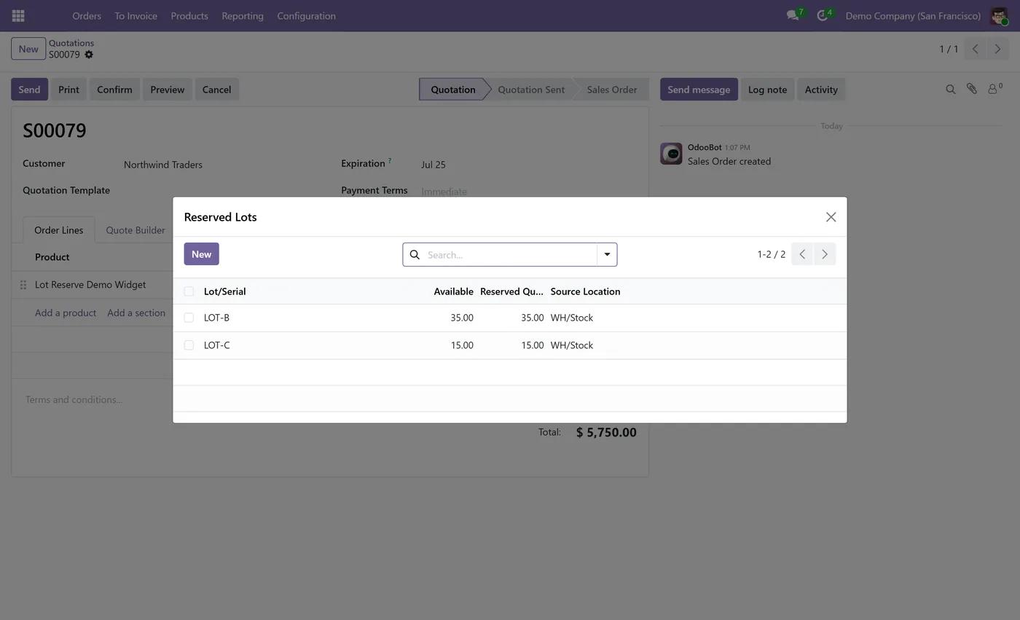This screenshot has height=620, width=1020.
Task: Open the conversations messages icon
Action: point(793,15)
